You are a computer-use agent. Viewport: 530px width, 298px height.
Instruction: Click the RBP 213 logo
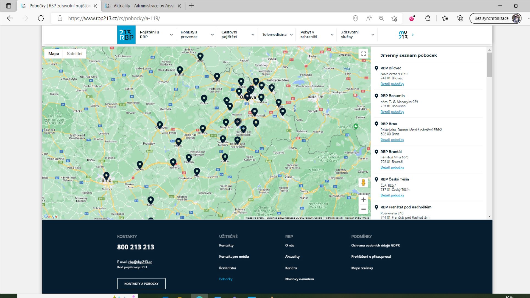click(x=126, y=35)
